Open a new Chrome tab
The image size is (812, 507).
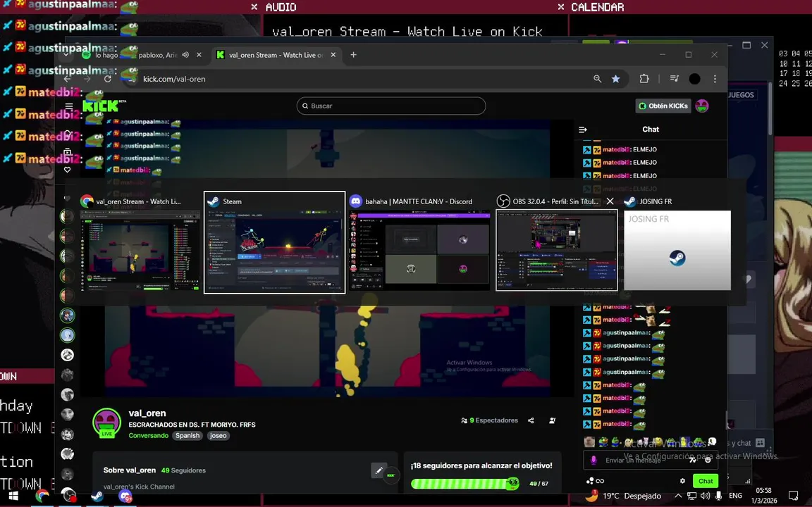coord(353,55)
